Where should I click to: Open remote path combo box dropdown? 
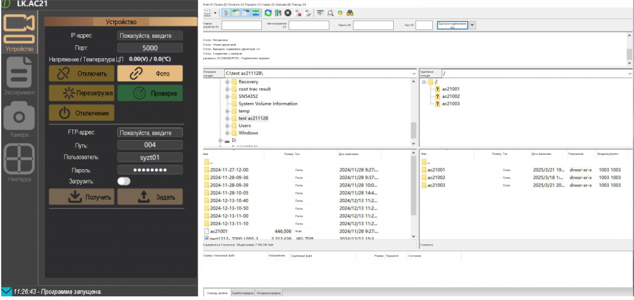click(x=630, y=74)
